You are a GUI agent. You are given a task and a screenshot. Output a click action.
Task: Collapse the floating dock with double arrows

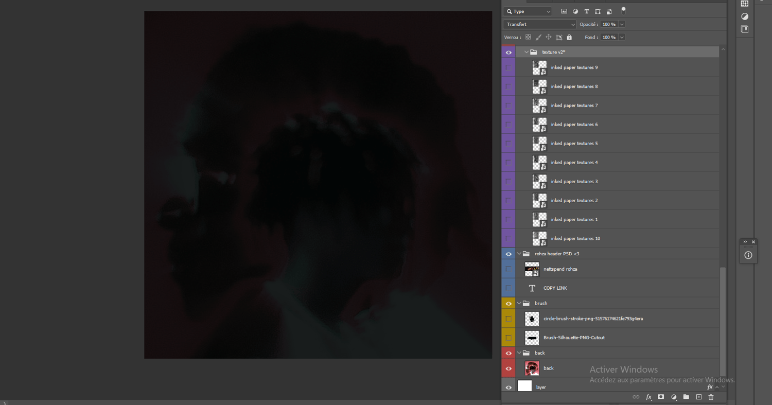tap(745, 242)
